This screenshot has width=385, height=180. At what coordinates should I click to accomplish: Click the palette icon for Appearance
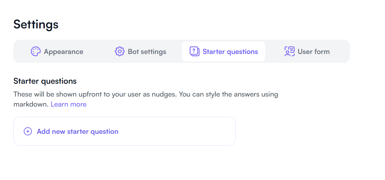click(x=36, y=51)
